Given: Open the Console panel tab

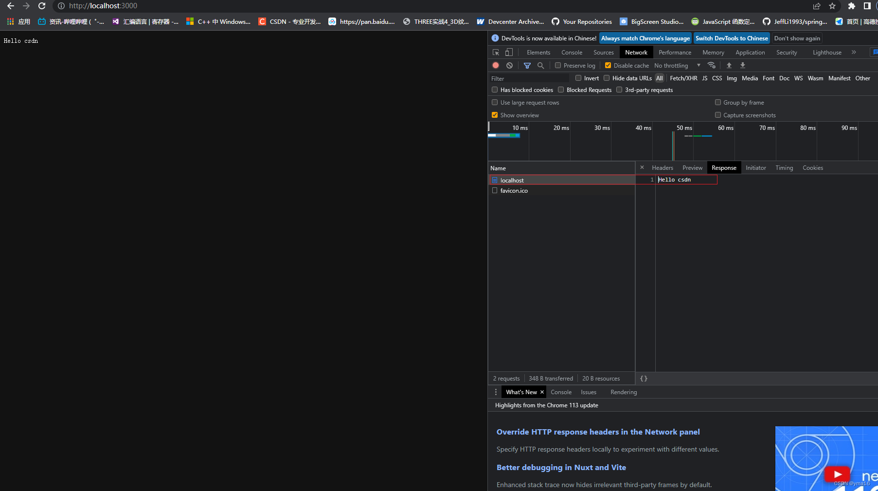Looking at the screenshot, I should tap(572, 52).
